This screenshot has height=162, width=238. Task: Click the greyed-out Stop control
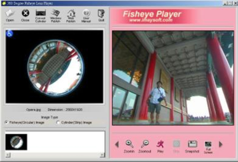pos(176,147)
